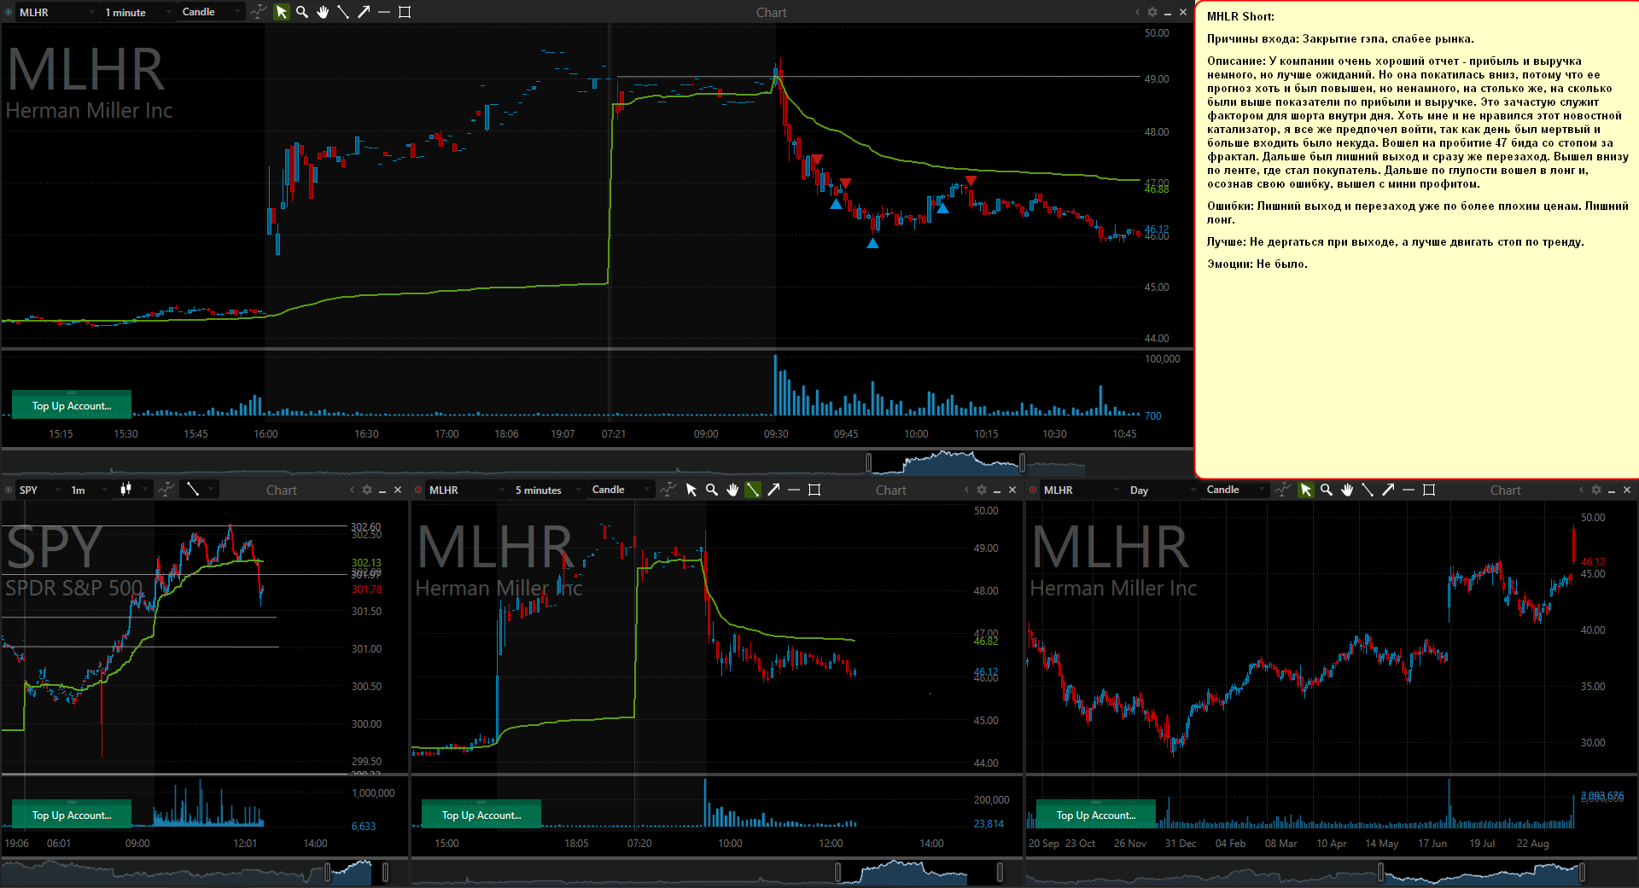
Task: Collapse arrow beside gear in 5-minute chart
Action: (x=966, y=490)
